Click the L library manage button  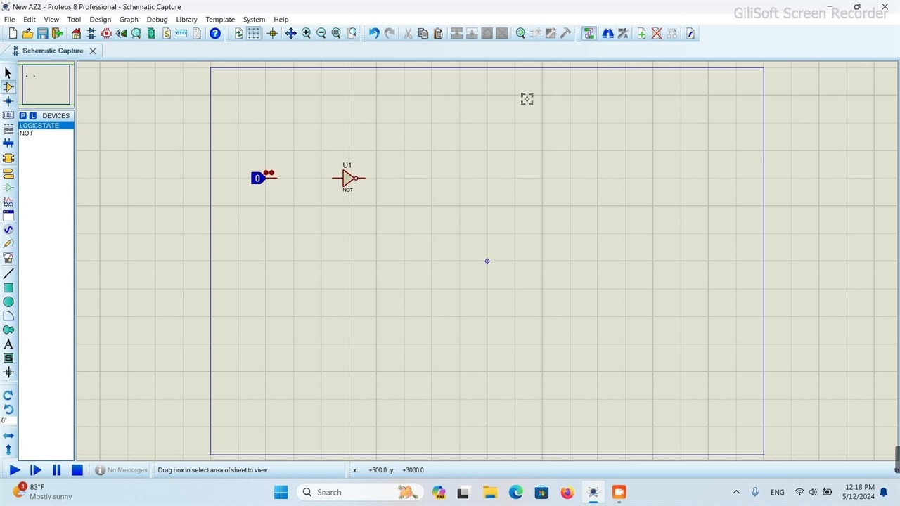[33, 116]
